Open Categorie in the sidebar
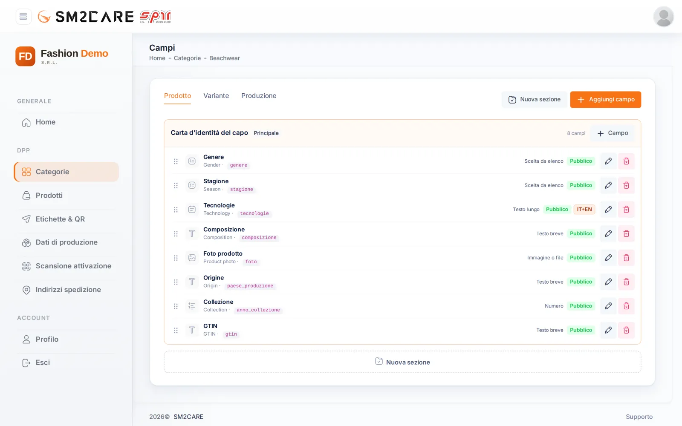Screen dimensions: 682x426 [66, 172]
